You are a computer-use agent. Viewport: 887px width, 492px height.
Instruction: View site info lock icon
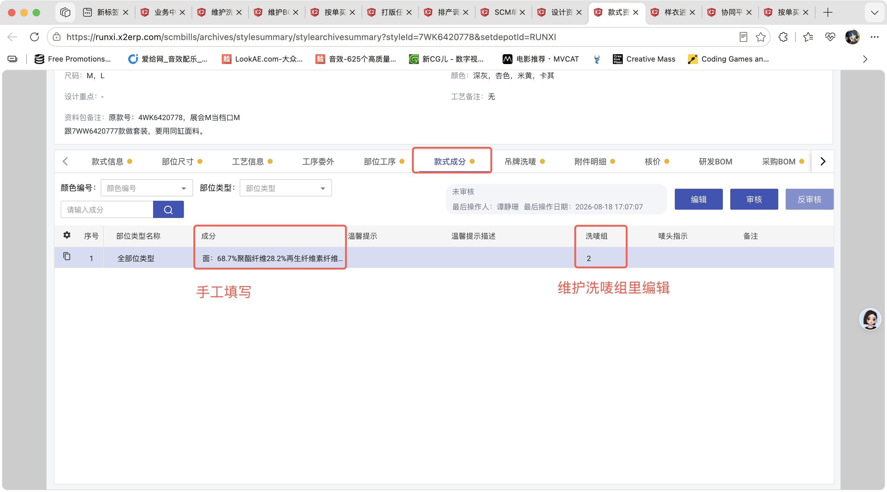tap(57, 37)
